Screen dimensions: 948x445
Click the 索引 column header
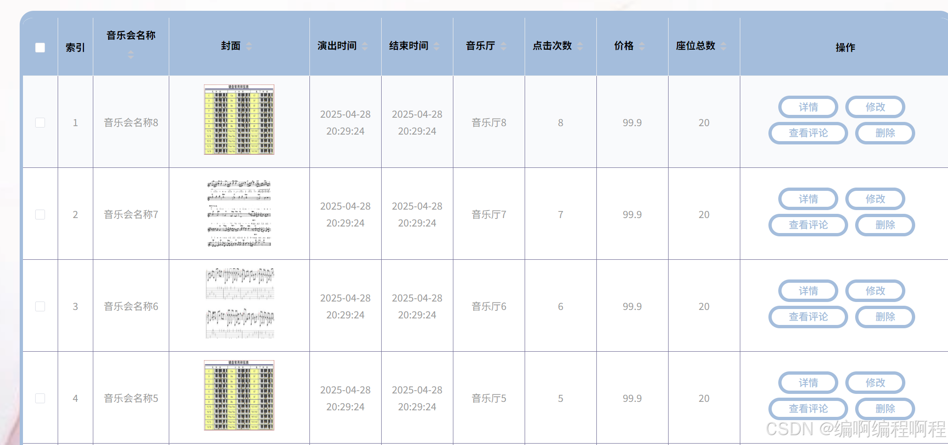coord(75,47)
